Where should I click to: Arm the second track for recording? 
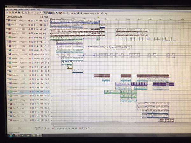pos(29,25)
